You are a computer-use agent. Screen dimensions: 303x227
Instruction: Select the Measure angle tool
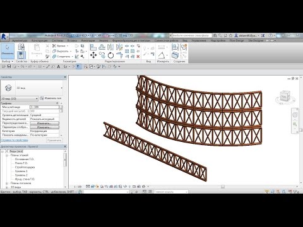[x=161, y=55]
